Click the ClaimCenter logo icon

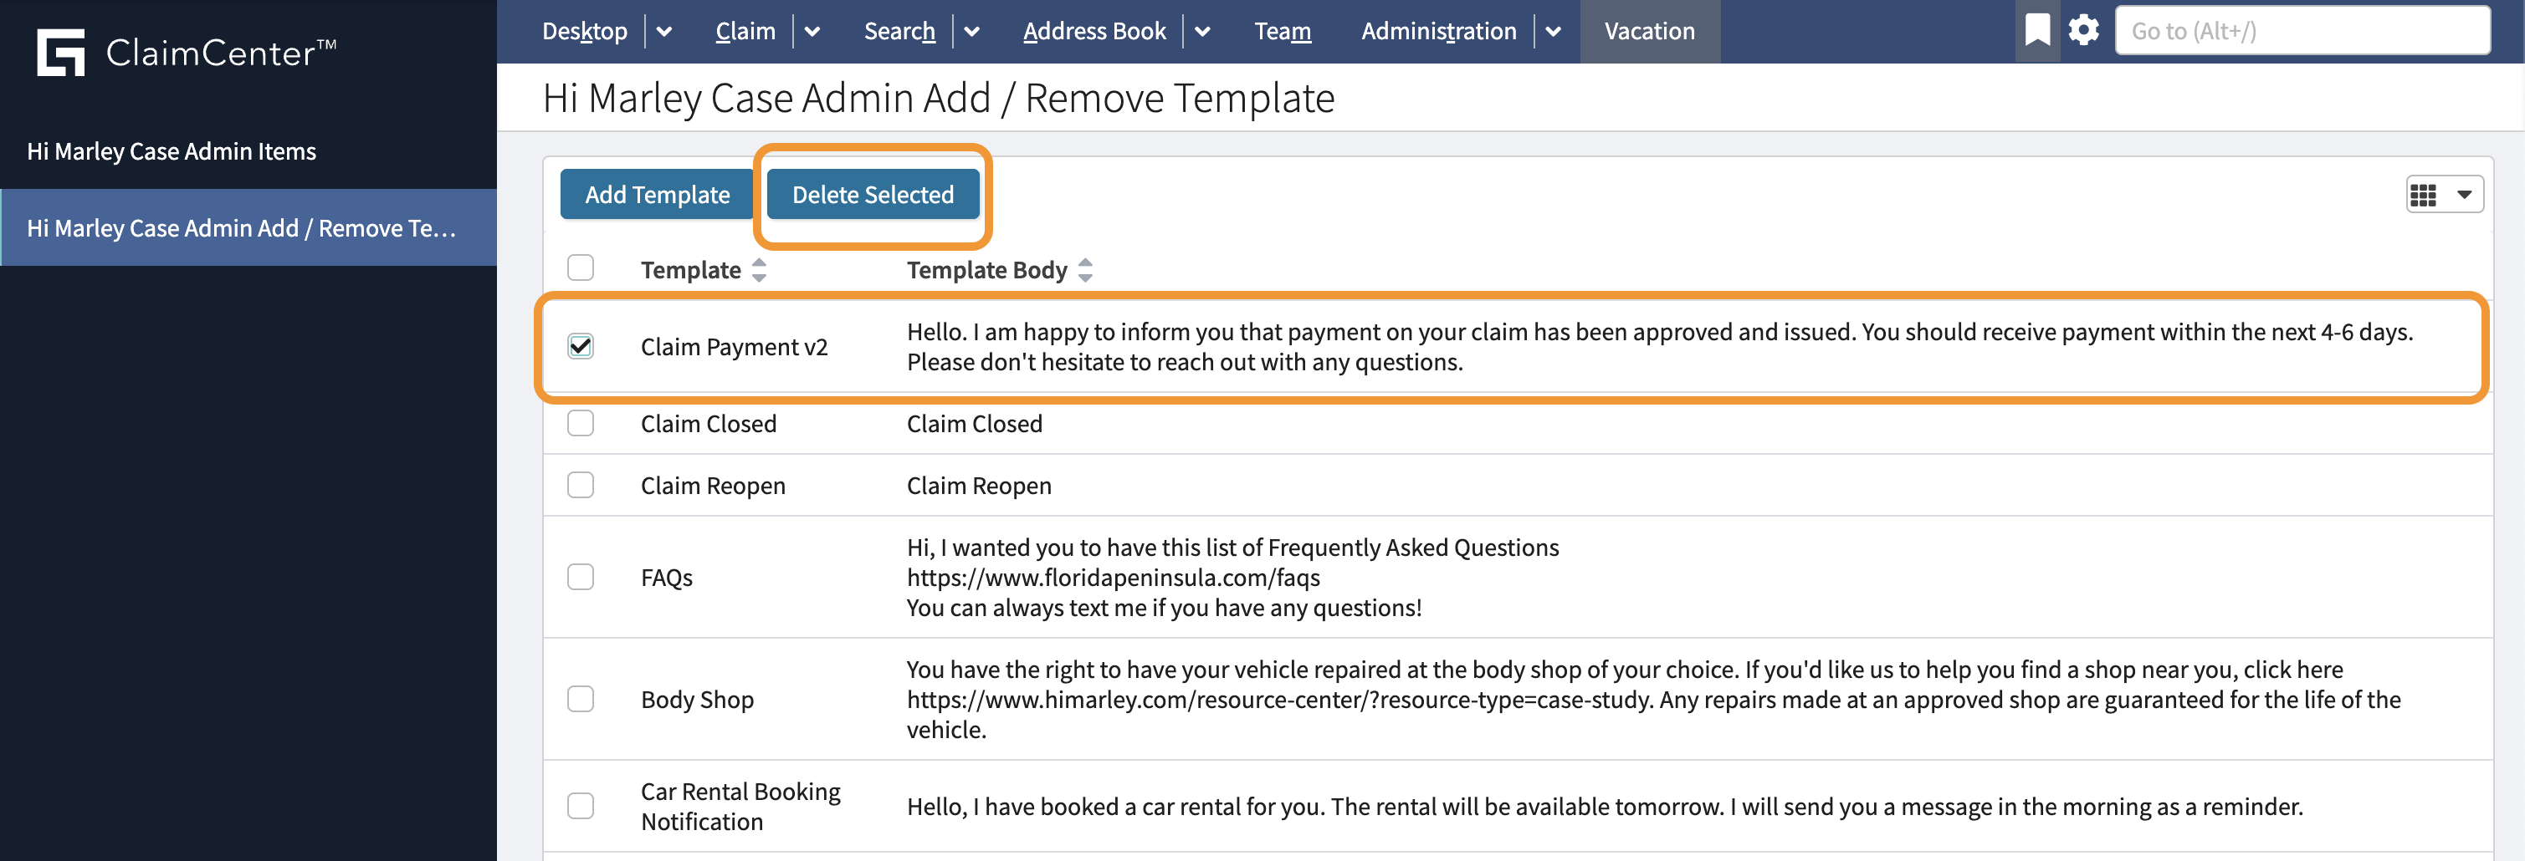pyautogui.click(x=61, y=52)
